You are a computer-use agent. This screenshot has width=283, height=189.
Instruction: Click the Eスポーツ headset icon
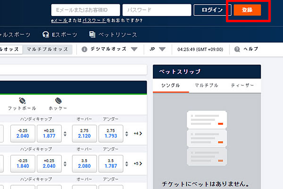pyautogui.click(x=46, y=34)
